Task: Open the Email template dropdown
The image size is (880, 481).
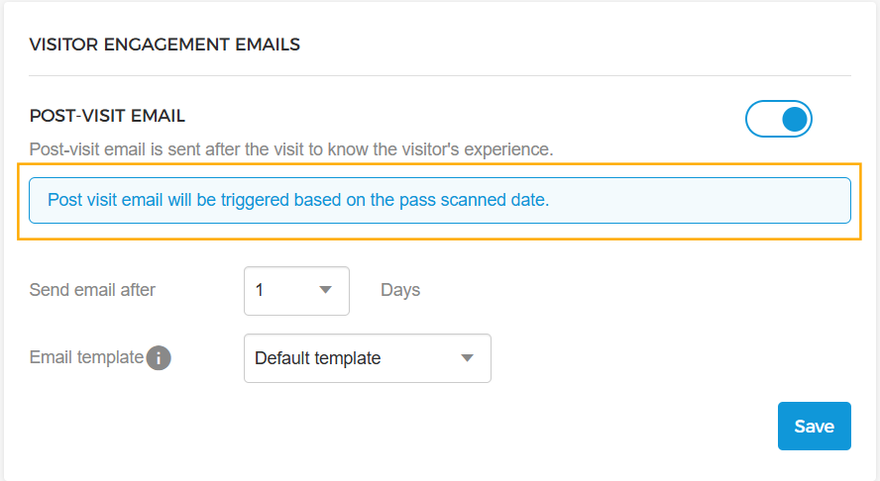Action: (x=367, y=358)
